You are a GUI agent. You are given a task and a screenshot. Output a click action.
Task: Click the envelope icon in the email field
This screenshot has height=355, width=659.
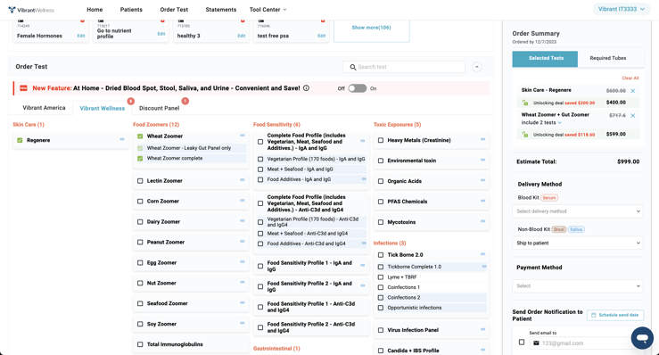536,343
